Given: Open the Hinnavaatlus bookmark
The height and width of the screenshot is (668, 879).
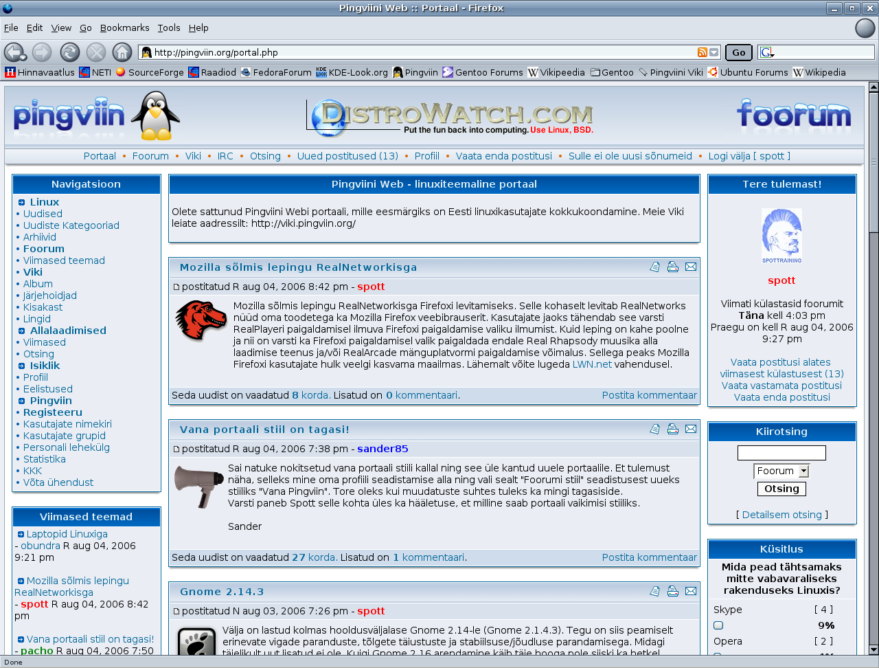Looking at the screenshot, I should pyautogui.click(x=40, y=72).
